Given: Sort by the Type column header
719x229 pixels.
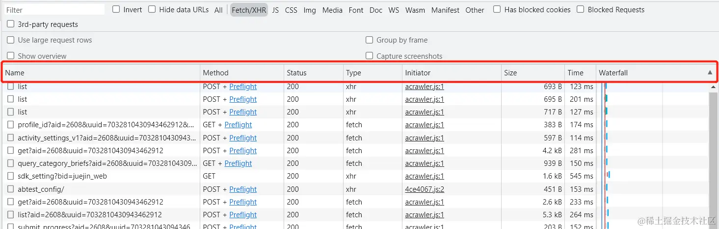Looking at the screenshot, I should (373, 72).
